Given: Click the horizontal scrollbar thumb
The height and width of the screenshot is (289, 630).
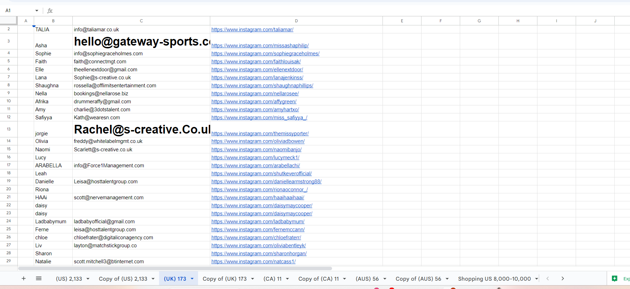Looking at the screenshot, I should [x=175, y=268].
